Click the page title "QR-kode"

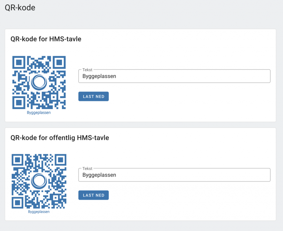[20, 7]
